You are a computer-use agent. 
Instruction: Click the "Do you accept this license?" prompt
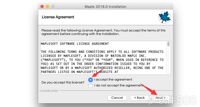[63, 83]
